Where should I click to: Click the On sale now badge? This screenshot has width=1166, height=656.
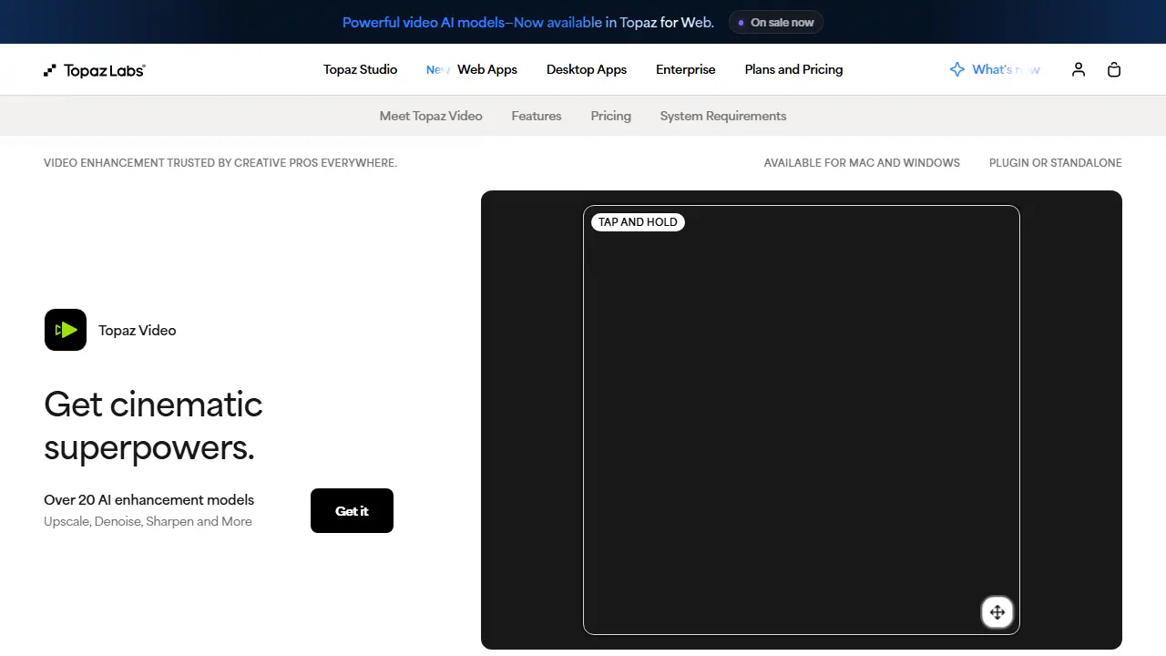click(x=776, y=22)
